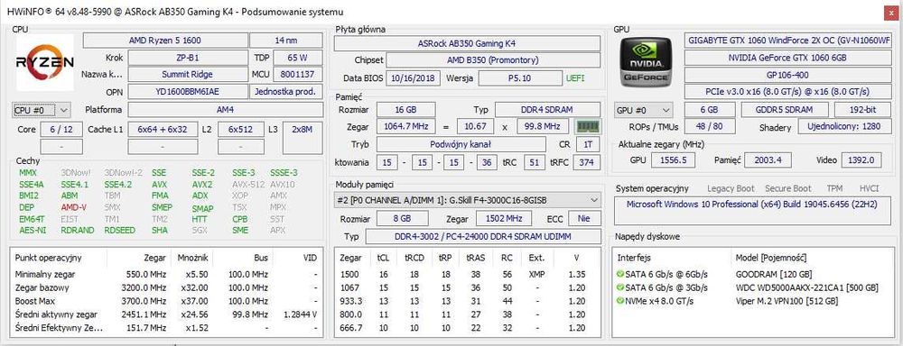Click the Jednostka prod. field
The image size is (903, 346).
(x=285, y=91)
